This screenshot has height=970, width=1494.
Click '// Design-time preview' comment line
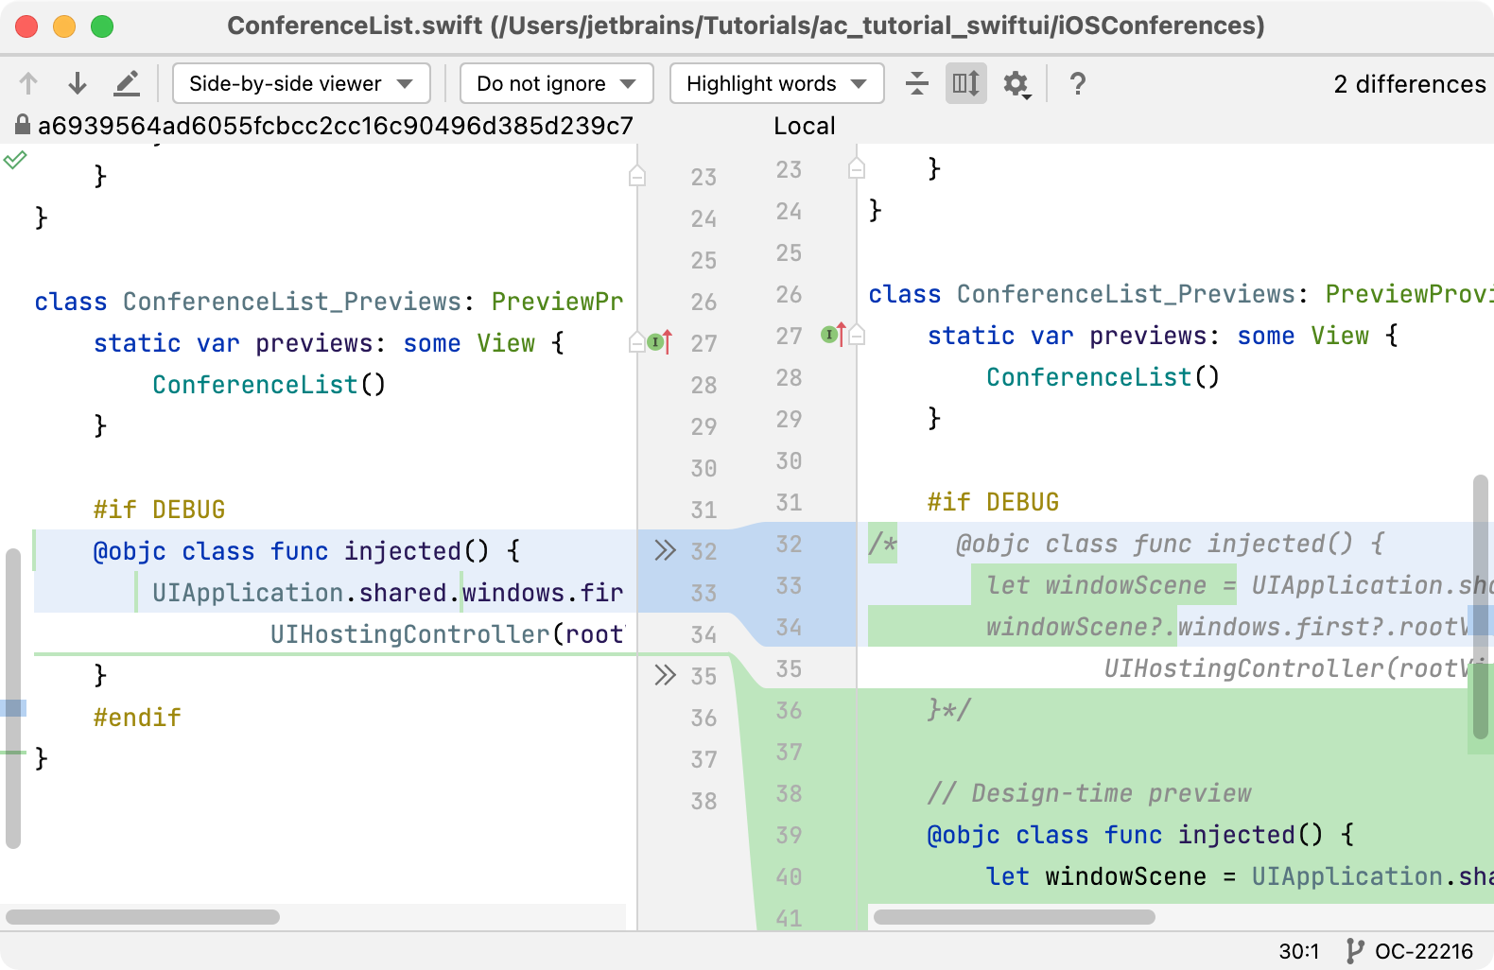point(1089,793)
